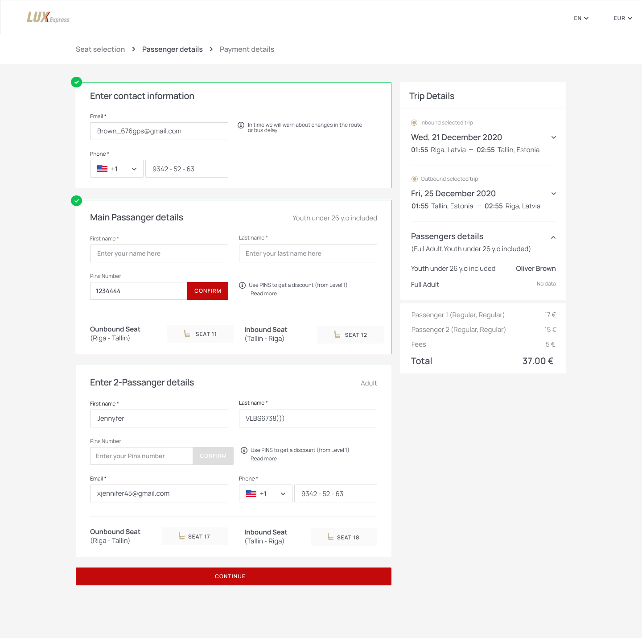Click the Total 37.00 € amount

pyautogui.click(x=538, y=361)
